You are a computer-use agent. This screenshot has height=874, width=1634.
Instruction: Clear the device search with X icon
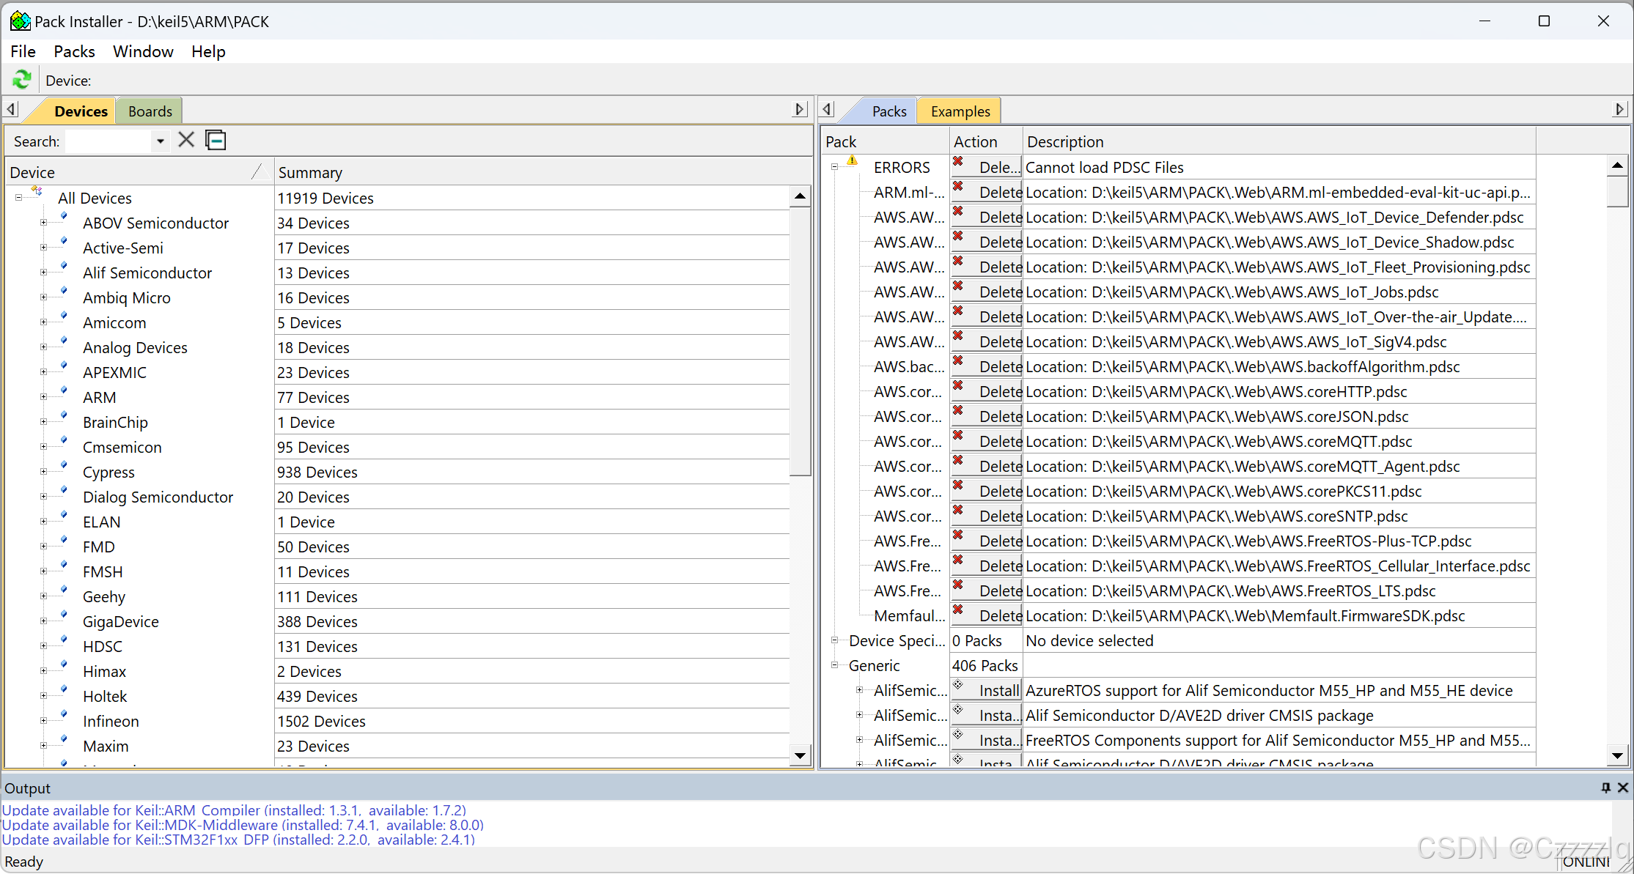(186, 140)
